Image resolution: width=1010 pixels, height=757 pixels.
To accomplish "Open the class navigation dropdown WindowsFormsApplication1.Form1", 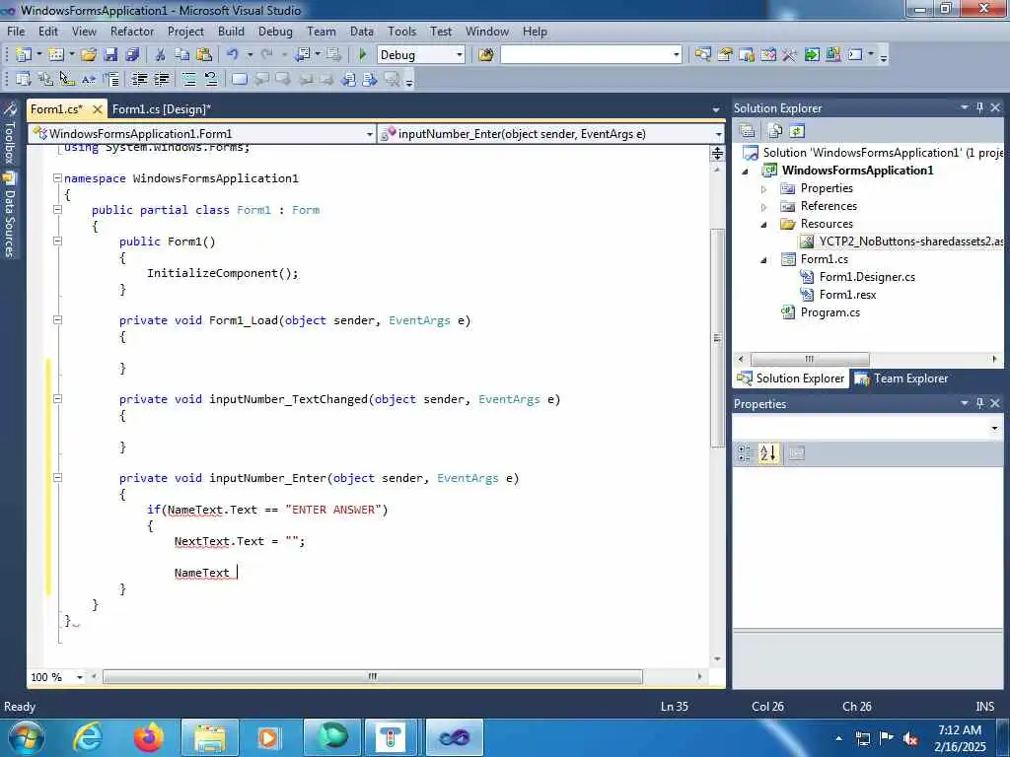I will point(370,134).
